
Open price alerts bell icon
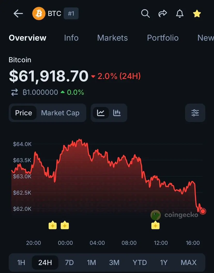[180, 14]
